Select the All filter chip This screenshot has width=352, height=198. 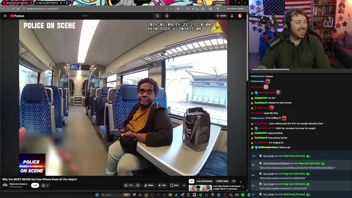[191, 181]
